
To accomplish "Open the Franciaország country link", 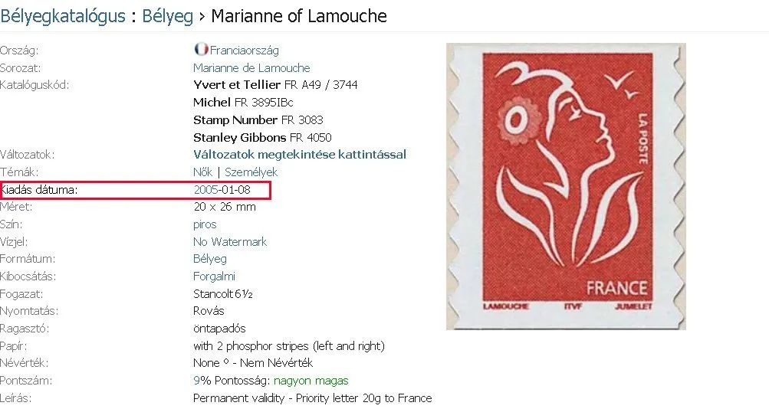I will 245,51.
